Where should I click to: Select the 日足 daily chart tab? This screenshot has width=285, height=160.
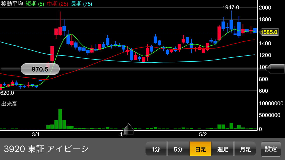[x=200, y=149]
